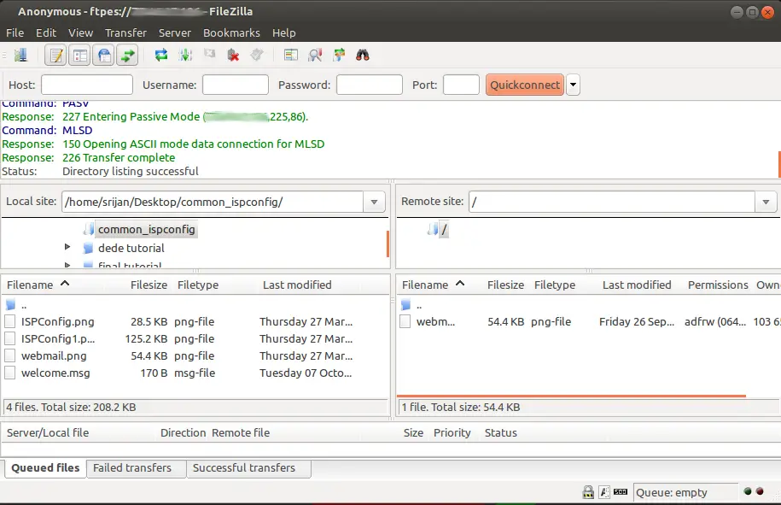Viewport: 781px width, 505px height.
Task: Cancel the current operation
Action: (x=209, y=54)
